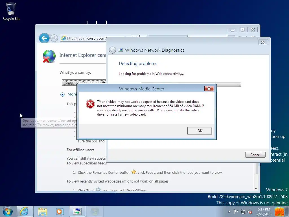The width and height of the screenshot is (289, 217).
Task: Click 'Looking for problems in Web connectivity...' text
Action: coord(151,74)
